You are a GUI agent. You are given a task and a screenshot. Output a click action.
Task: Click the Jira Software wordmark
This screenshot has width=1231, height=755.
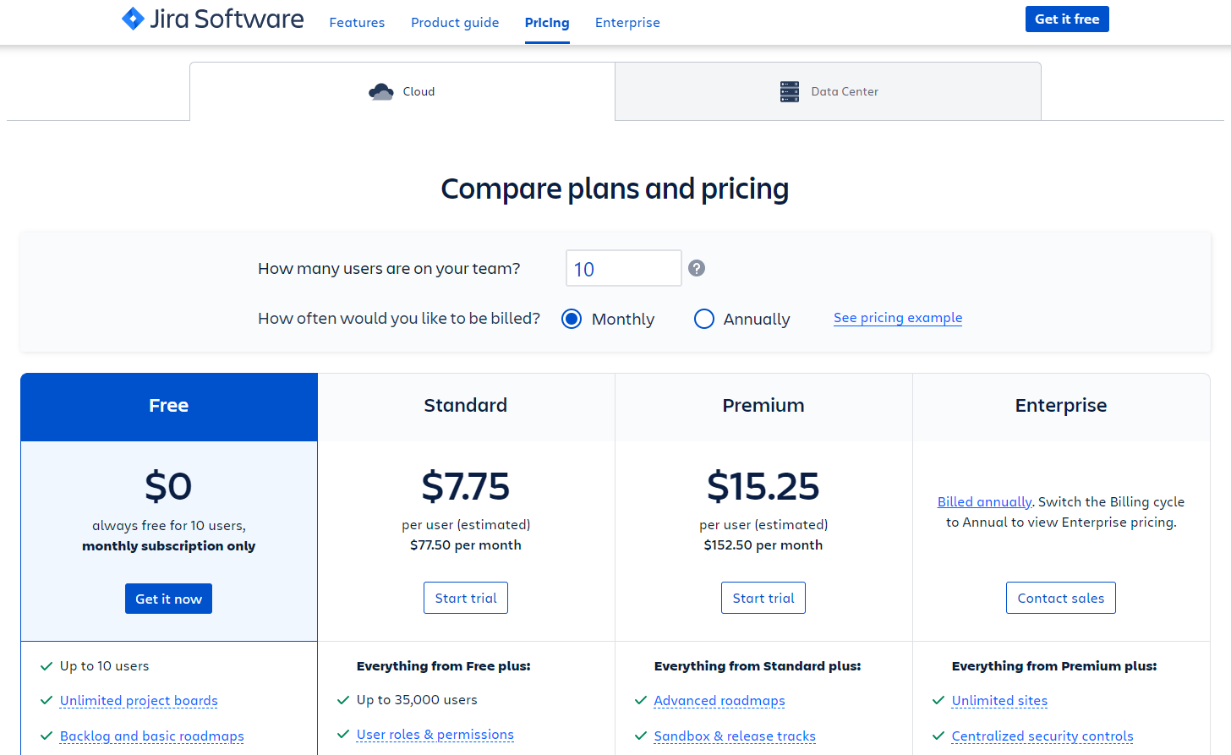pos(227,19)
